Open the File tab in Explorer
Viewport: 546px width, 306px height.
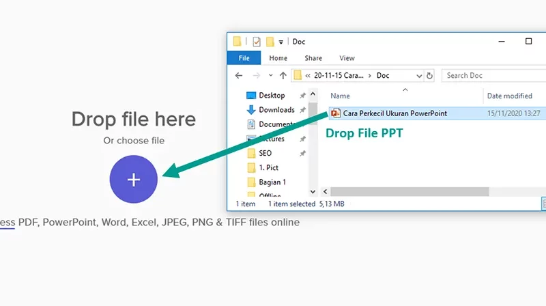244,58
